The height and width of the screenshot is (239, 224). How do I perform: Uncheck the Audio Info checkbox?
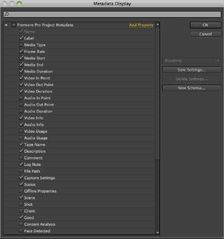21,124
